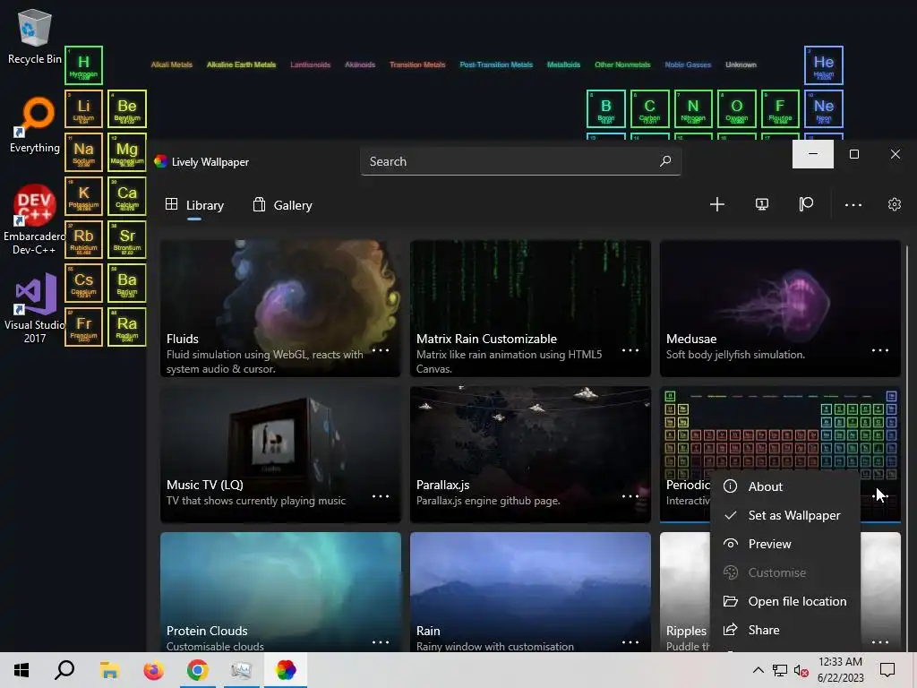The image size is (917, 688).
Task: Switch to the Library tab
Action: click(194, 205)
